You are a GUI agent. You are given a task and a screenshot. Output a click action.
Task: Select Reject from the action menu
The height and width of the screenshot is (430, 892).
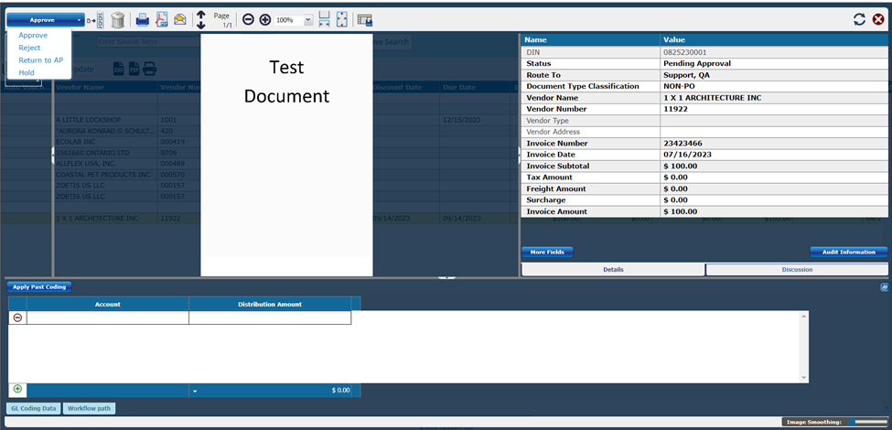[x=30, y=48]
